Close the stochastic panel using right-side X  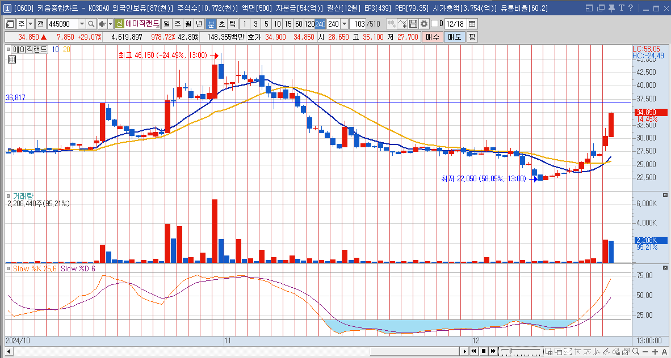coord(665,267)
